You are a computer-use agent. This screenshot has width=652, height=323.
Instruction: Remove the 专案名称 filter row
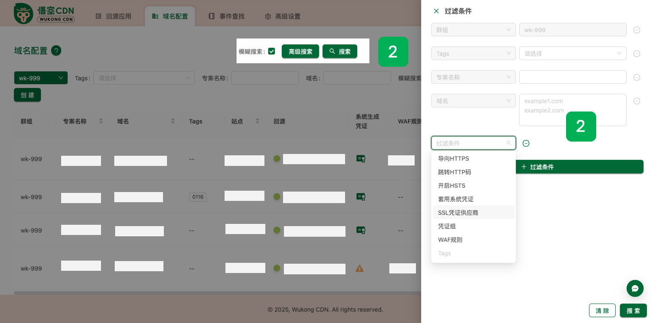[x=636, y=77]
